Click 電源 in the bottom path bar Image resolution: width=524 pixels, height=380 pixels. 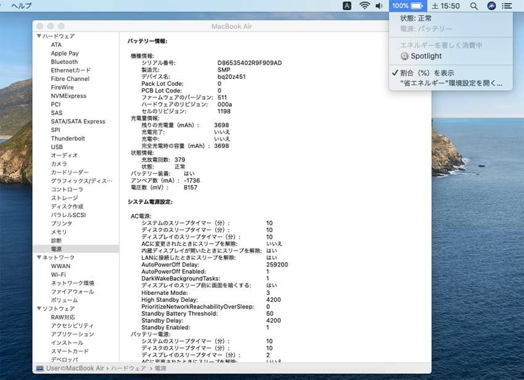160,368
